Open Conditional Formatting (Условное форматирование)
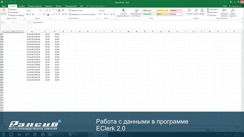244x137 pixels. pyautogui.click(x=124, y=13)
